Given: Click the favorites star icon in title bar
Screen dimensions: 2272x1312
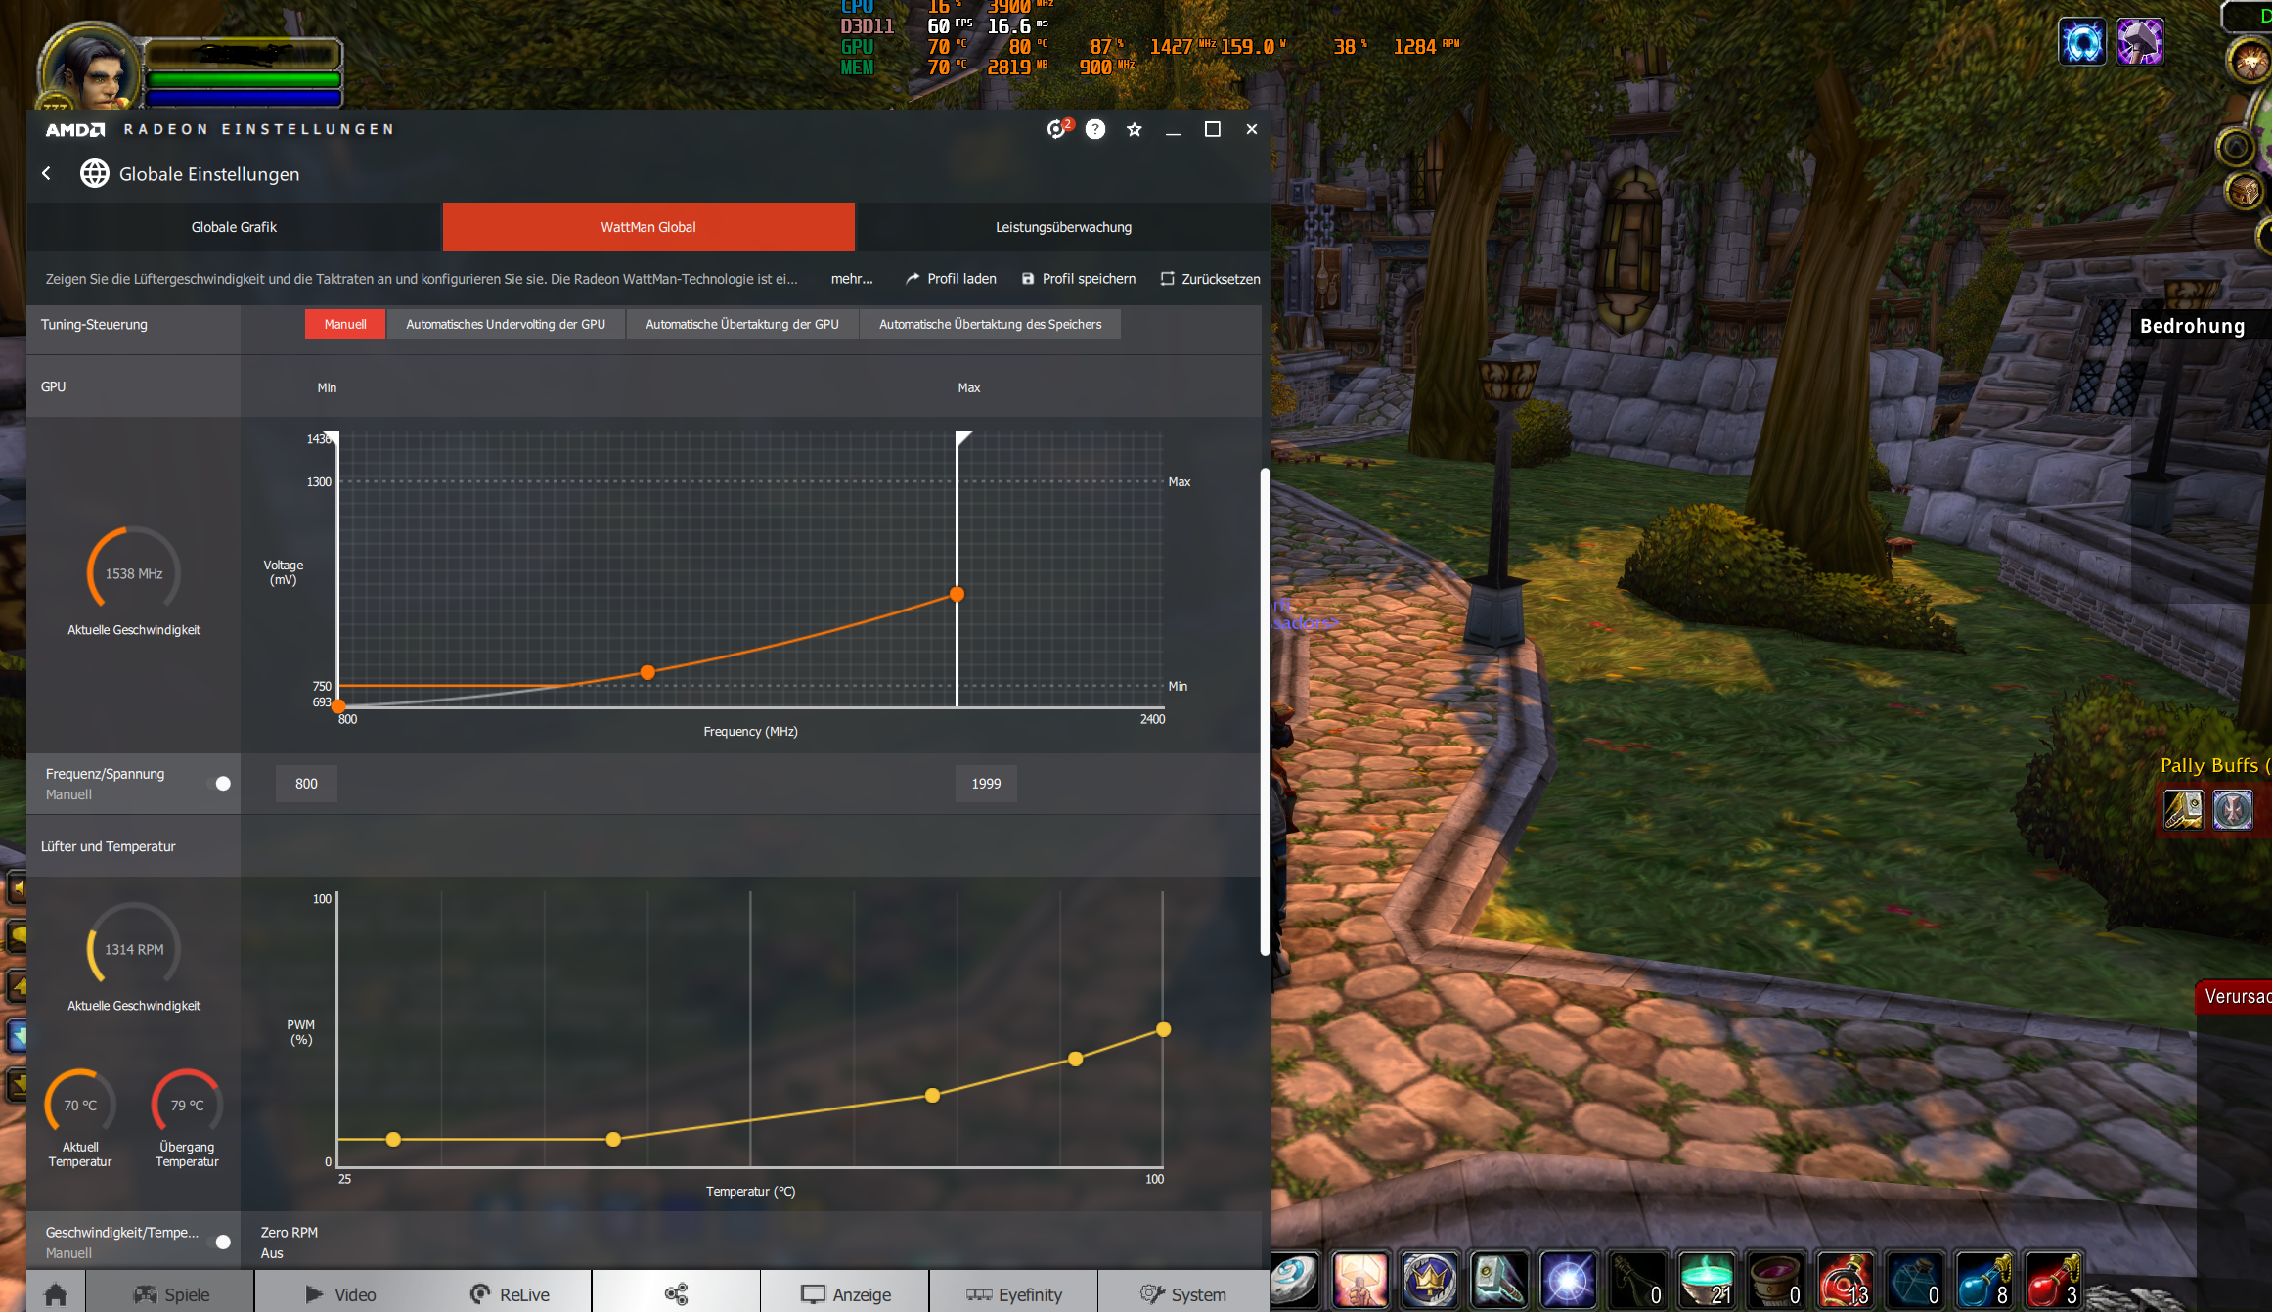Looking at the screenshot, I should coord(1135,129).
